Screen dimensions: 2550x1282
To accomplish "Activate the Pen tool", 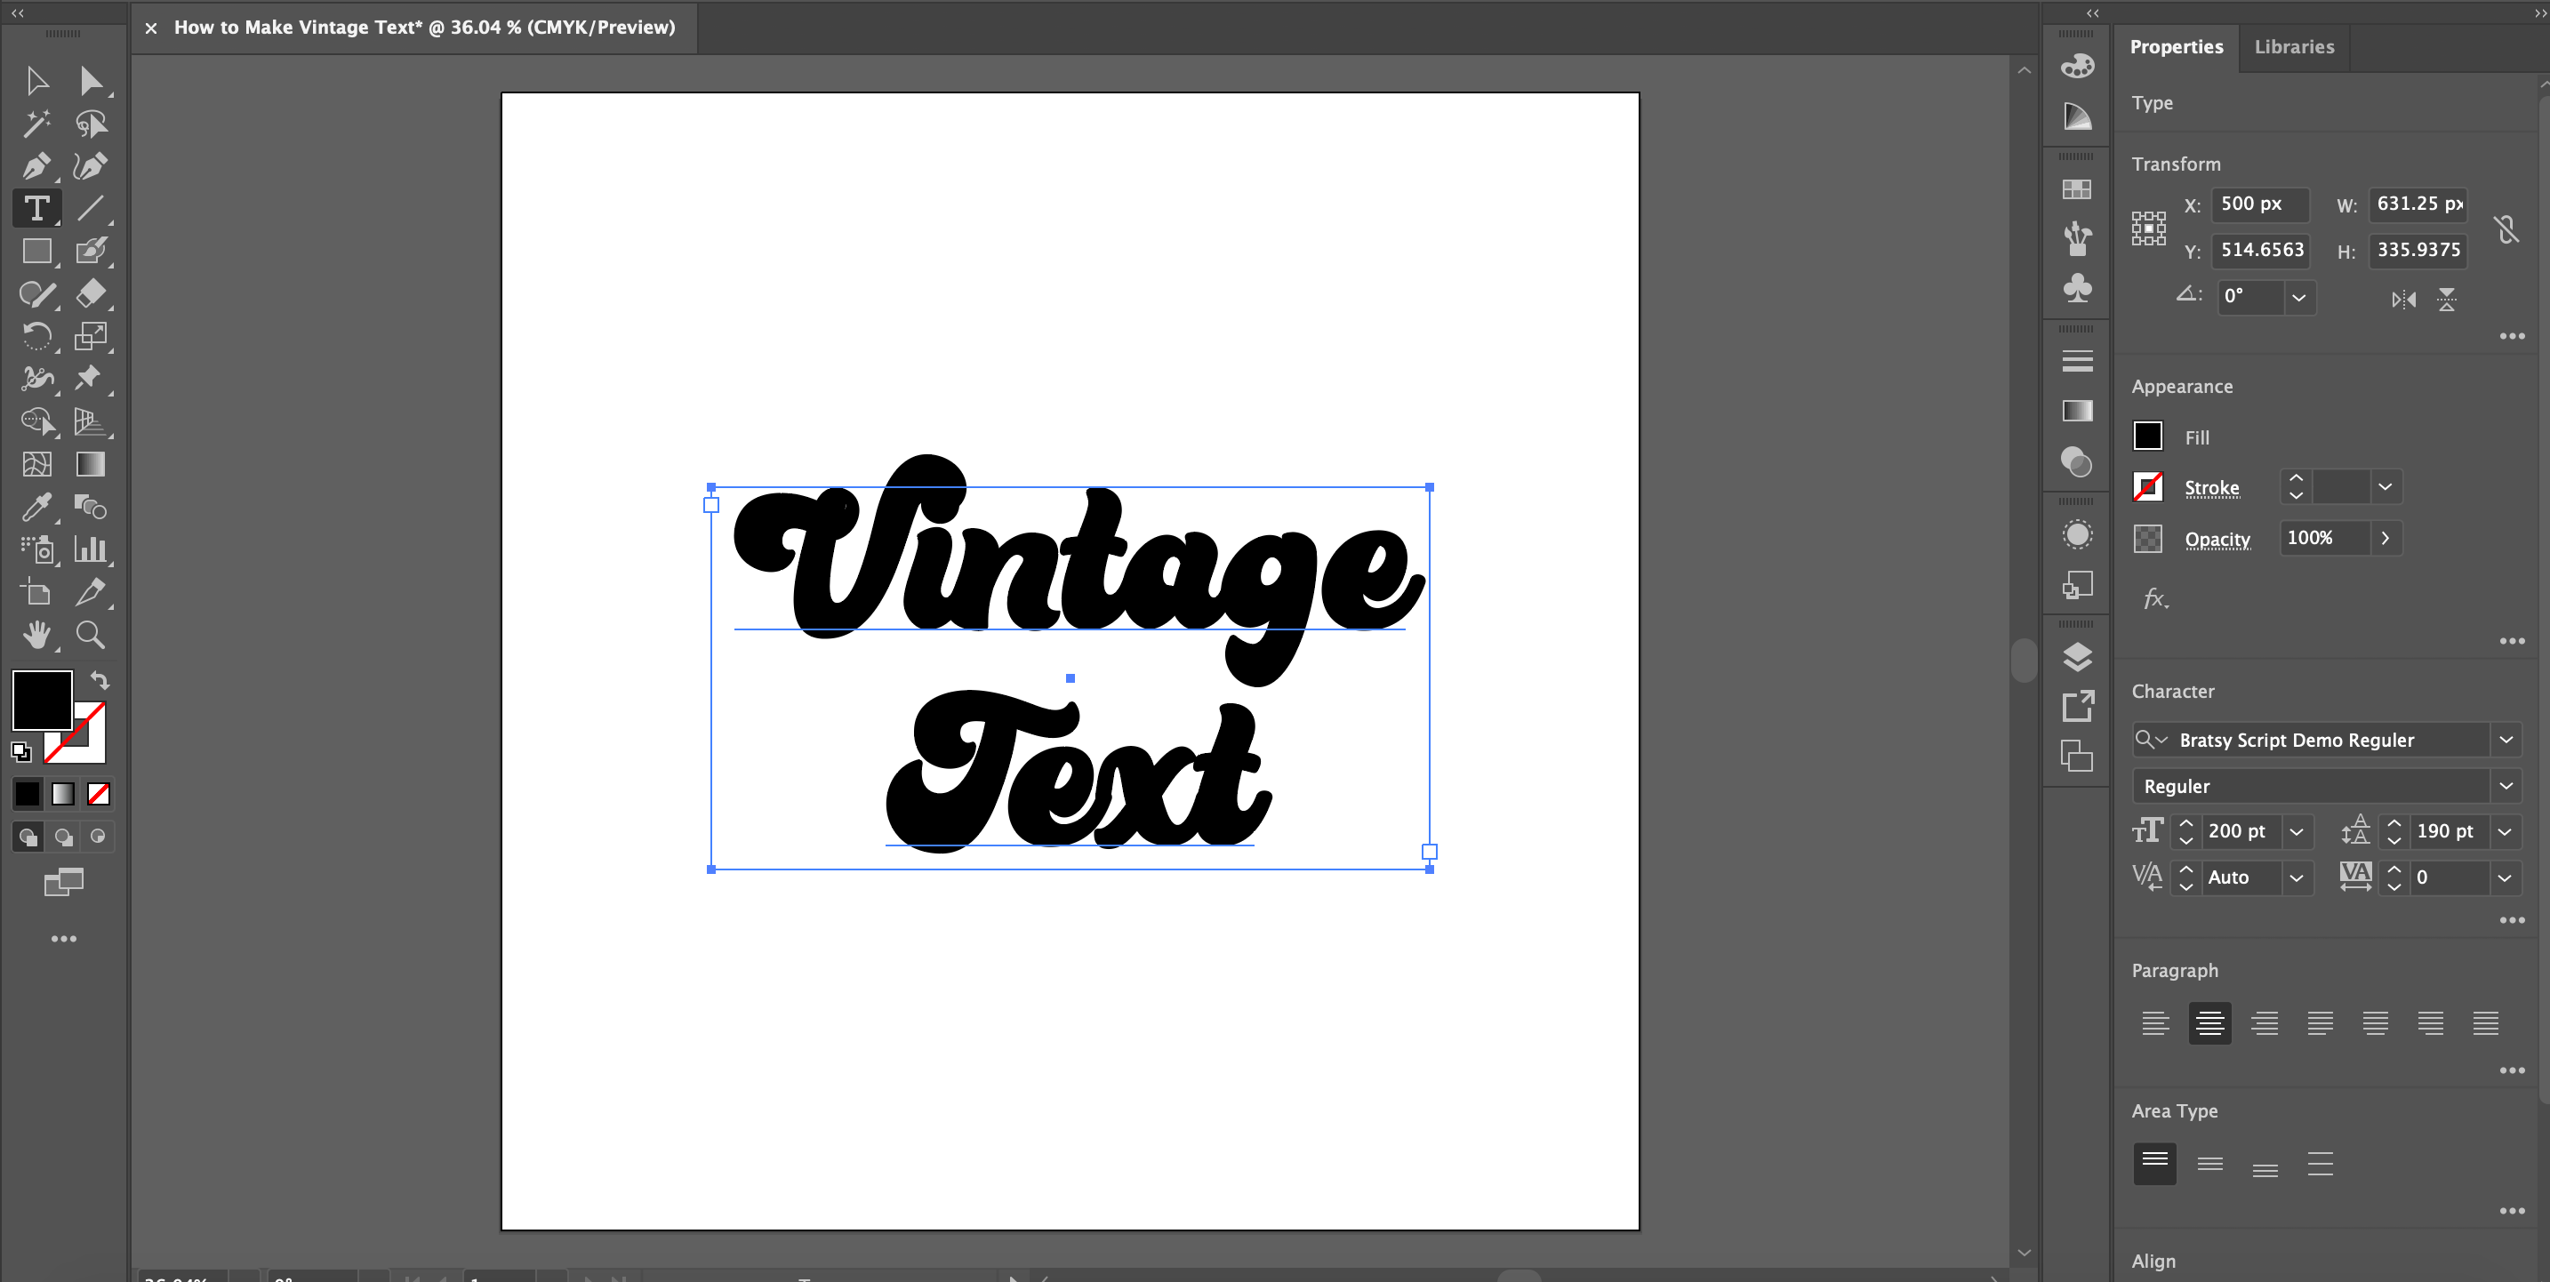I will click(37, 165).
